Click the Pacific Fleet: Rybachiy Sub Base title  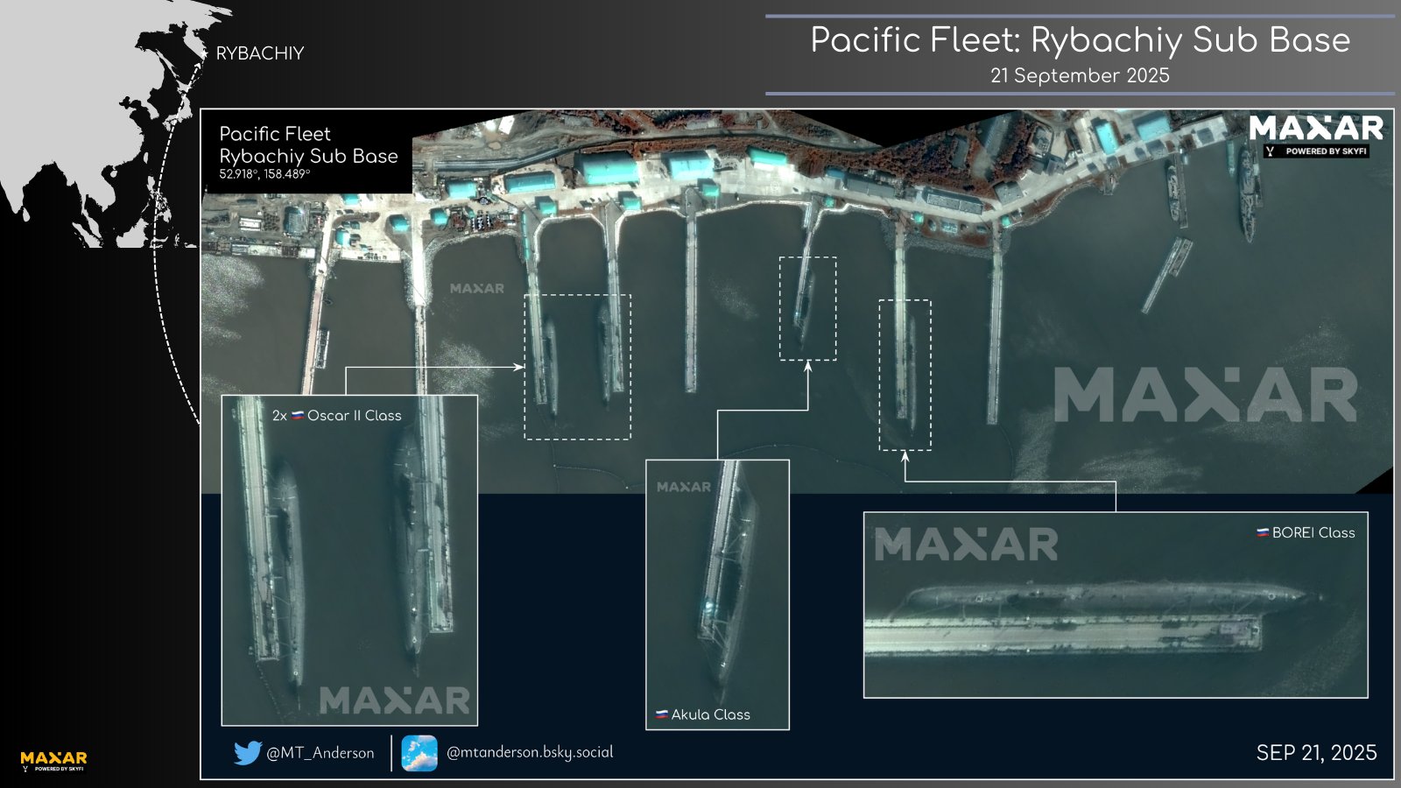[1080, 40]
